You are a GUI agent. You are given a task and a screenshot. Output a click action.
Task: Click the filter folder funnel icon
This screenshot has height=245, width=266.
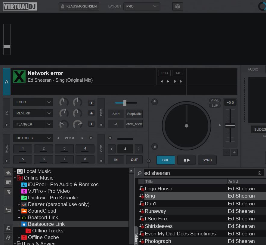[8, 192]
